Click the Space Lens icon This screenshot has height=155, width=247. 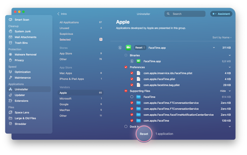click(x=11, y=113)
